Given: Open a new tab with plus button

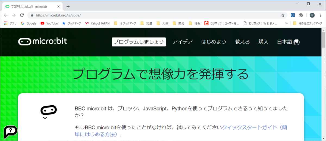Looking at the screenshot, I should [x=68, y=6].
